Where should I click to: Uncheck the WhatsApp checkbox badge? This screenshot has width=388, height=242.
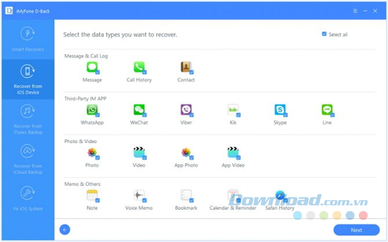[x=97, y=115]
